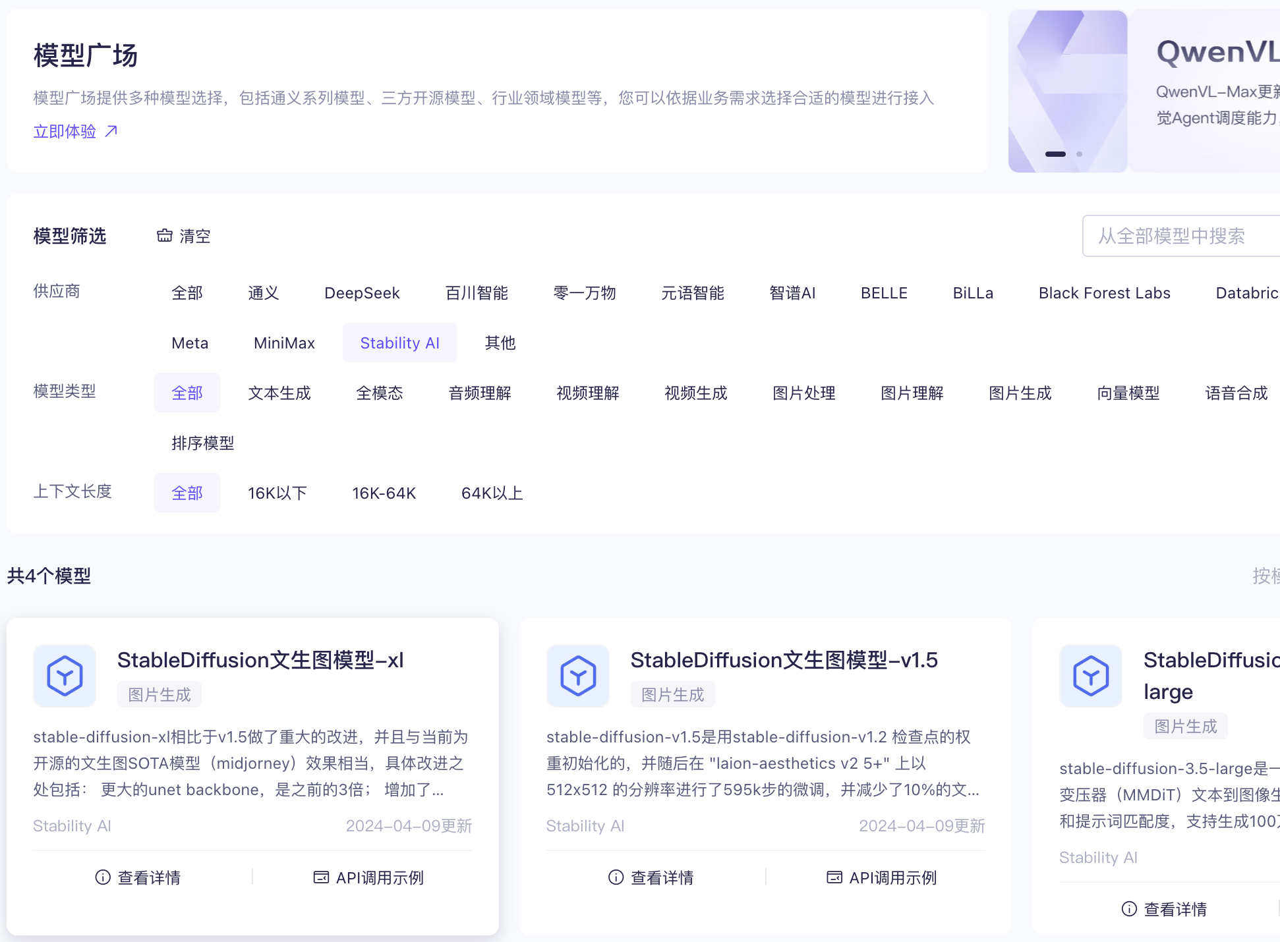
Task: Click API icon in v1.5 card's API调用示例
Action: [x=834, y=877]
